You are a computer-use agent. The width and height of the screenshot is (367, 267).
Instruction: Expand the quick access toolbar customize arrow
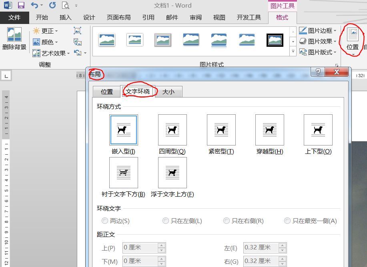[76, 5]
